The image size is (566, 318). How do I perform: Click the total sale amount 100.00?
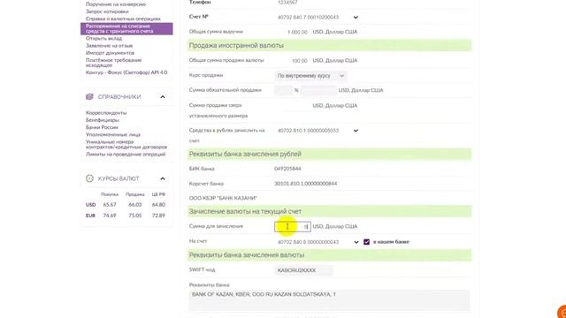pyautogui.click(x=300, y=61)
